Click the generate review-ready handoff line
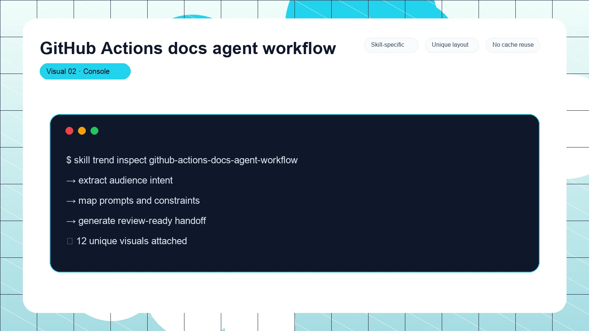The width and height of the screenshot is (589, 331). click(136, 221)
